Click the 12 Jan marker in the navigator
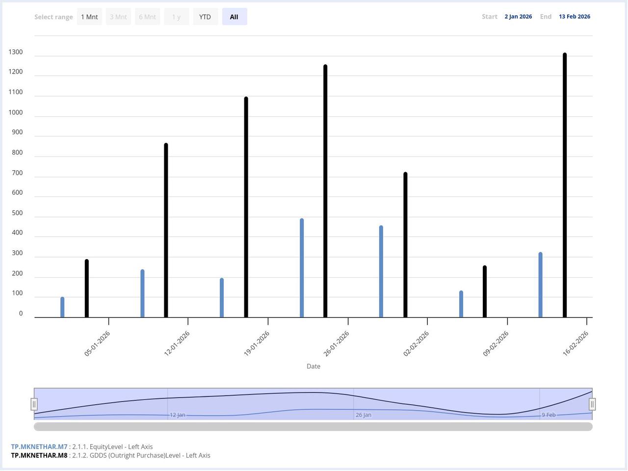Viewport: 628px width, 471px height. (177, 415)
